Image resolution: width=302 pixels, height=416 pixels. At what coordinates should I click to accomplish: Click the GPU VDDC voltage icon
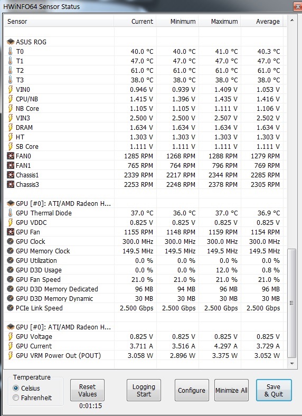click(x=11, y=223)
